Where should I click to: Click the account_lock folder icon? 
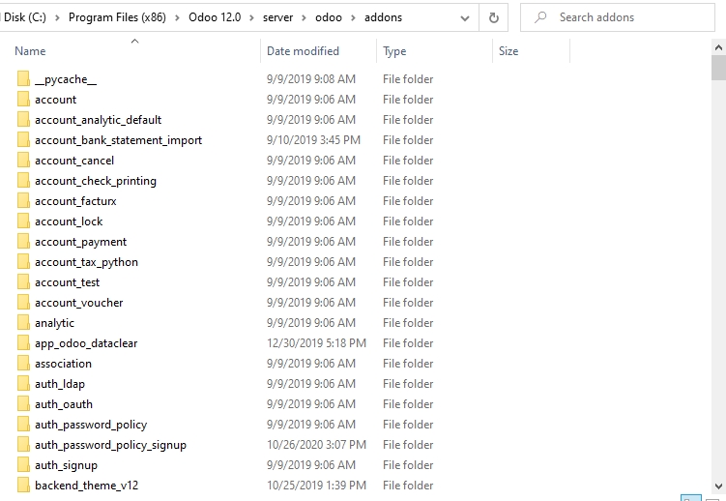click(23, 221)
